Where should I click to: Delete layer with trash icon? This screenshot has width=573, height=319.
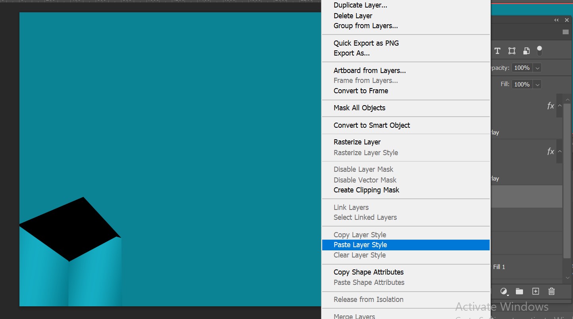[x=552, y=292]
